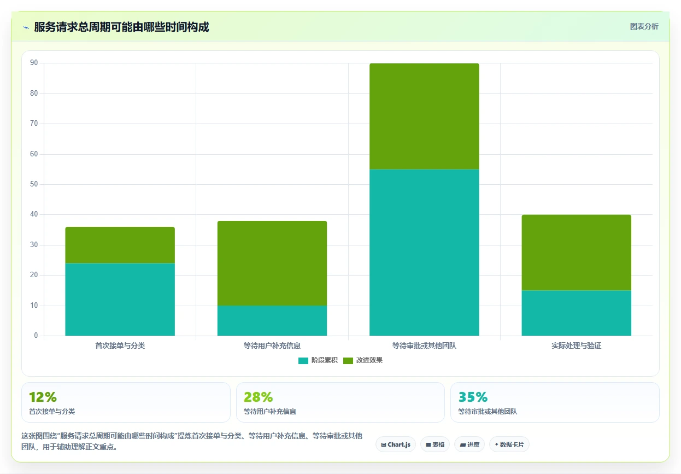Toggle the 改进效果 legend item
681x474 pixels.
coord(362,360)
